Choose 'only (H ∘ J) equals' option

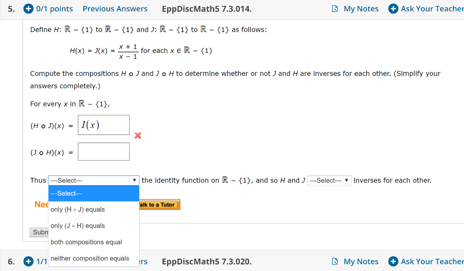click(77, 209)
